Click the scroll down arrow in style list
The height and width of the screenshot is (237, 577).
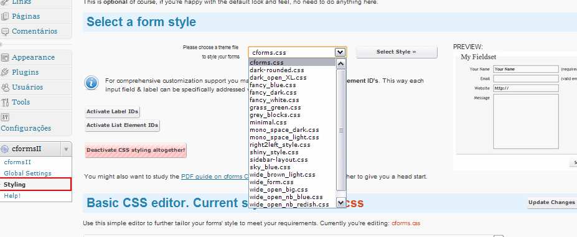[x=340, y=202]
